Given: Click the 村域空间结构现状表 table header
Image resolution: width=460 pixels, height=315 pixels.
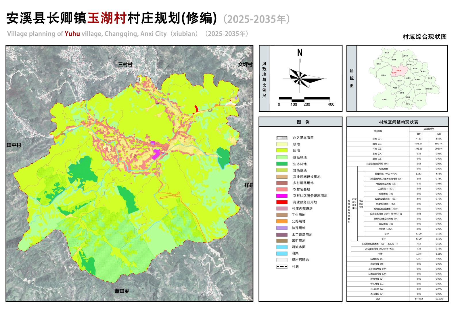Looking at the screenshot, I should click(x=398, y=122).
